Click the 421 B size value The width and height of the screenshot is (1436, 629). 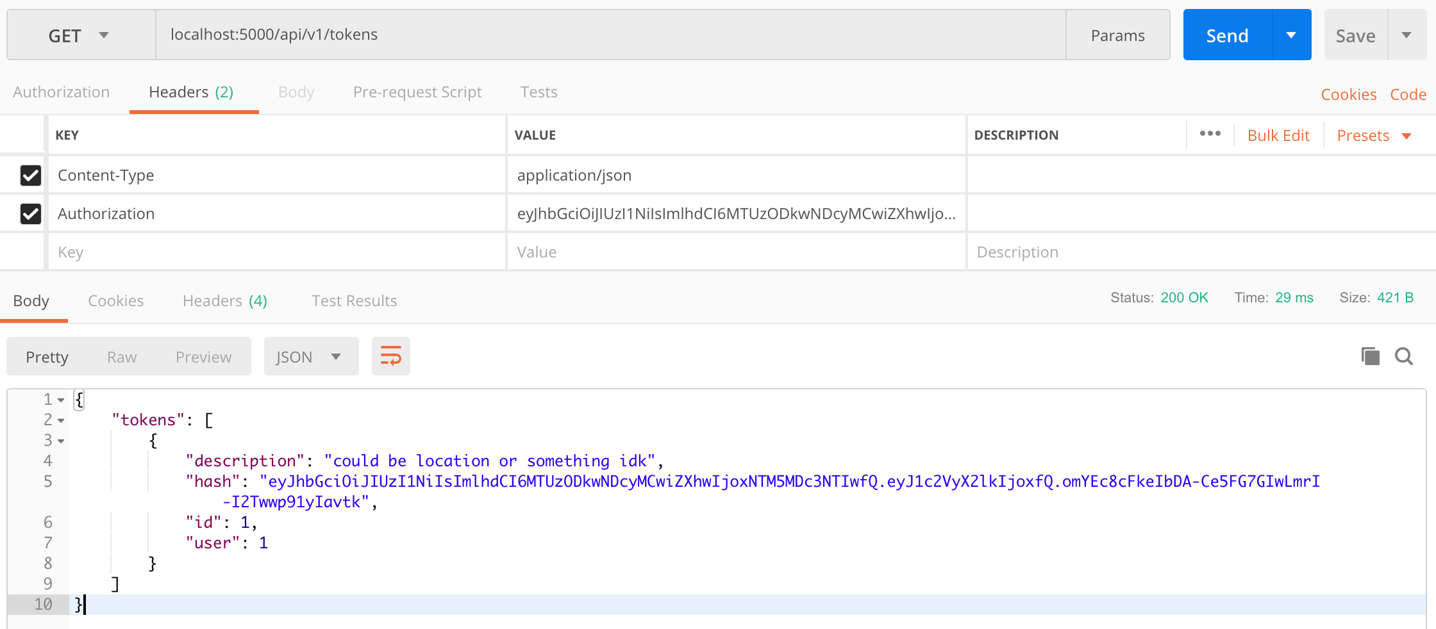[1395, 297]
